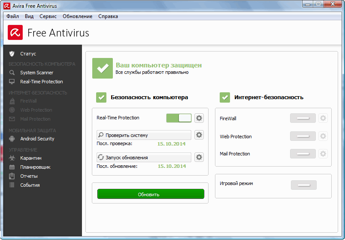
Task: Toggle the Mail Protection switch
Action: click(x=303, y=154)
